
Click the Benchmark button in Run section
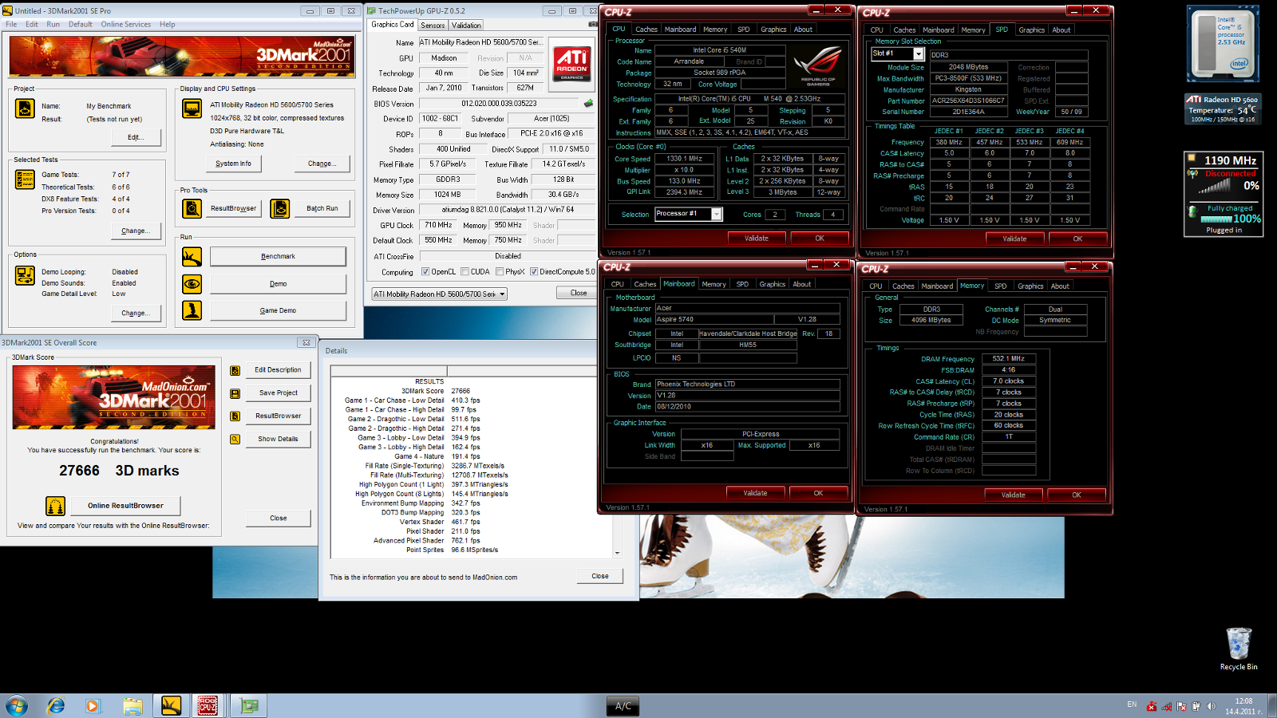click(x=278, y=257)
